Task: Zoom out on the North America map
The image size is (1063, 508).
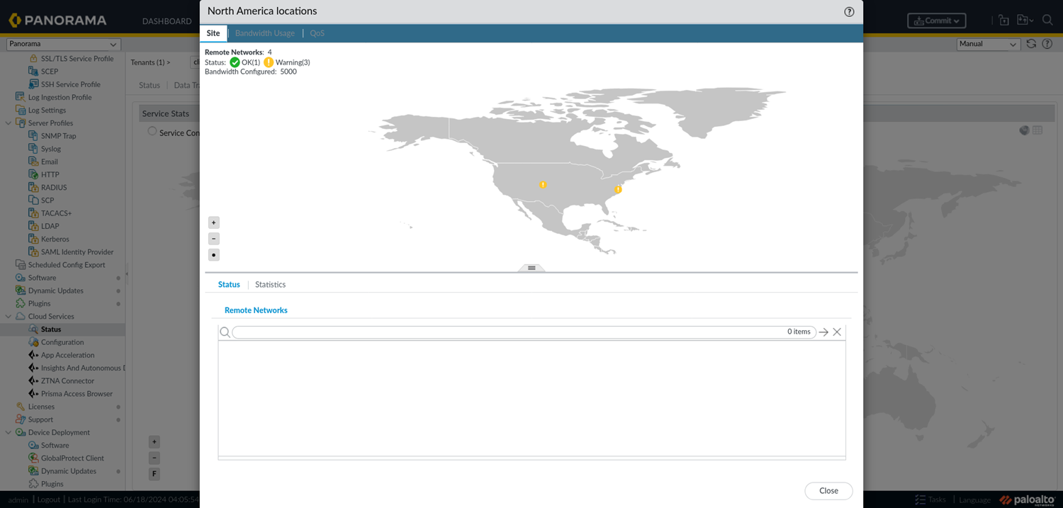Action: click(214, 239)
